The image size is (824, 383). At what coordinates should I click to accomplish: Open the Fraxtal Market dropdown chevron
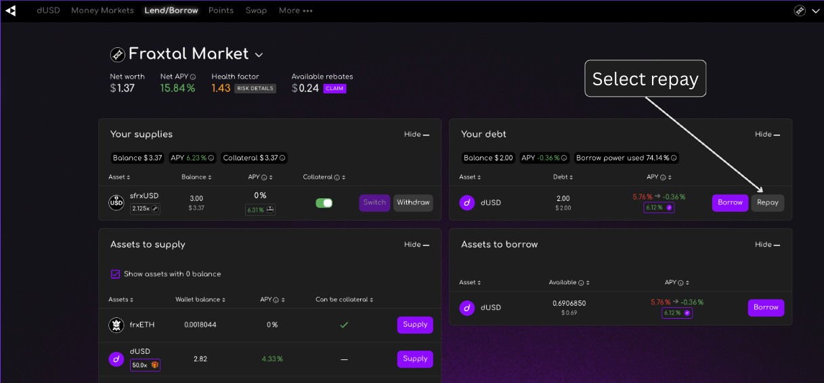click(259, 54)
